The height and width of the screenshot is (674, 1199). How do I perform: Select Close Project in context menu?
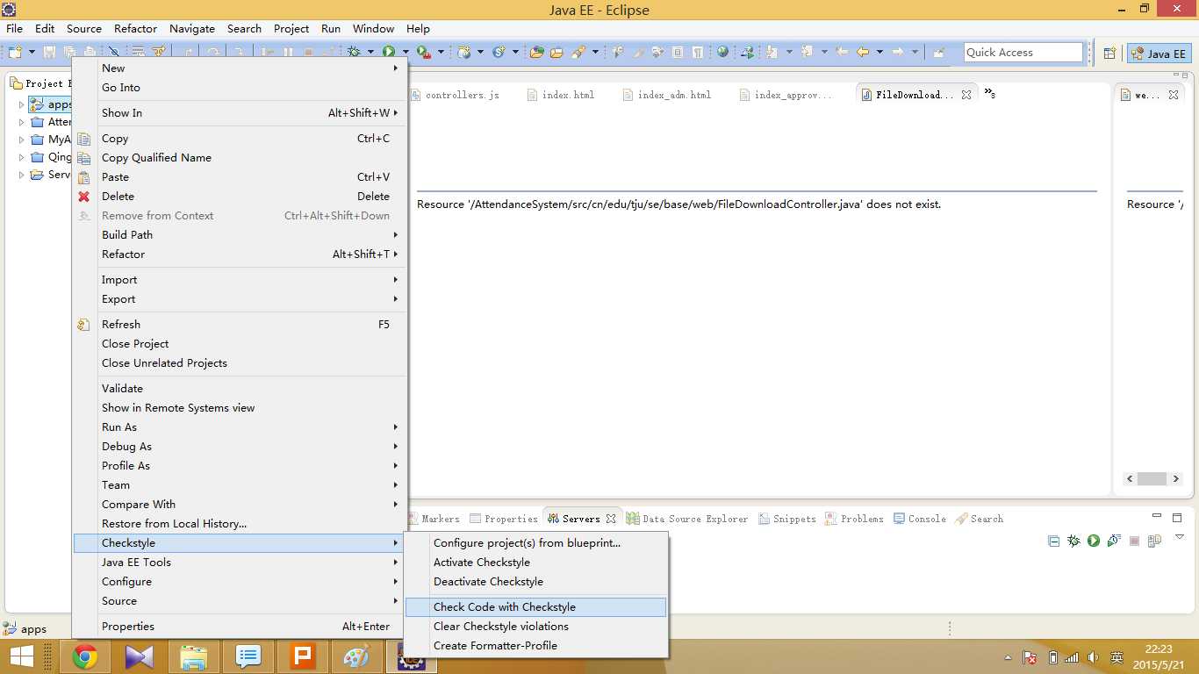click(x=240, y=343)
